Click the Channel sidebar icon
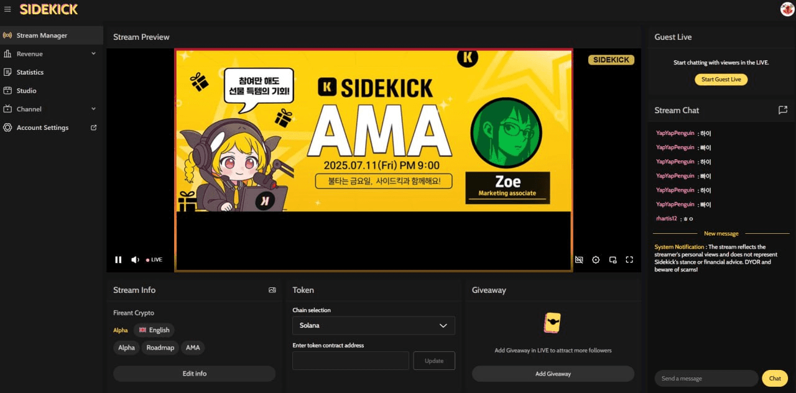 coord(7,109)
